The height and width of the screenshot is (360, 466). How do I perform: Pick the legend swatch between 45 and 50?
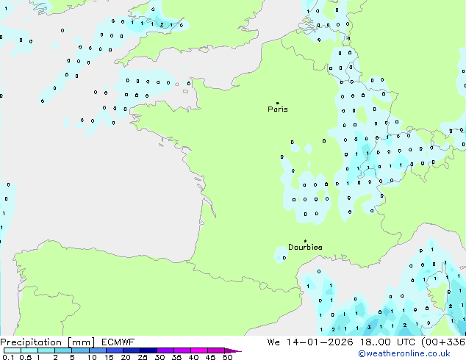(x=216, y=350)
